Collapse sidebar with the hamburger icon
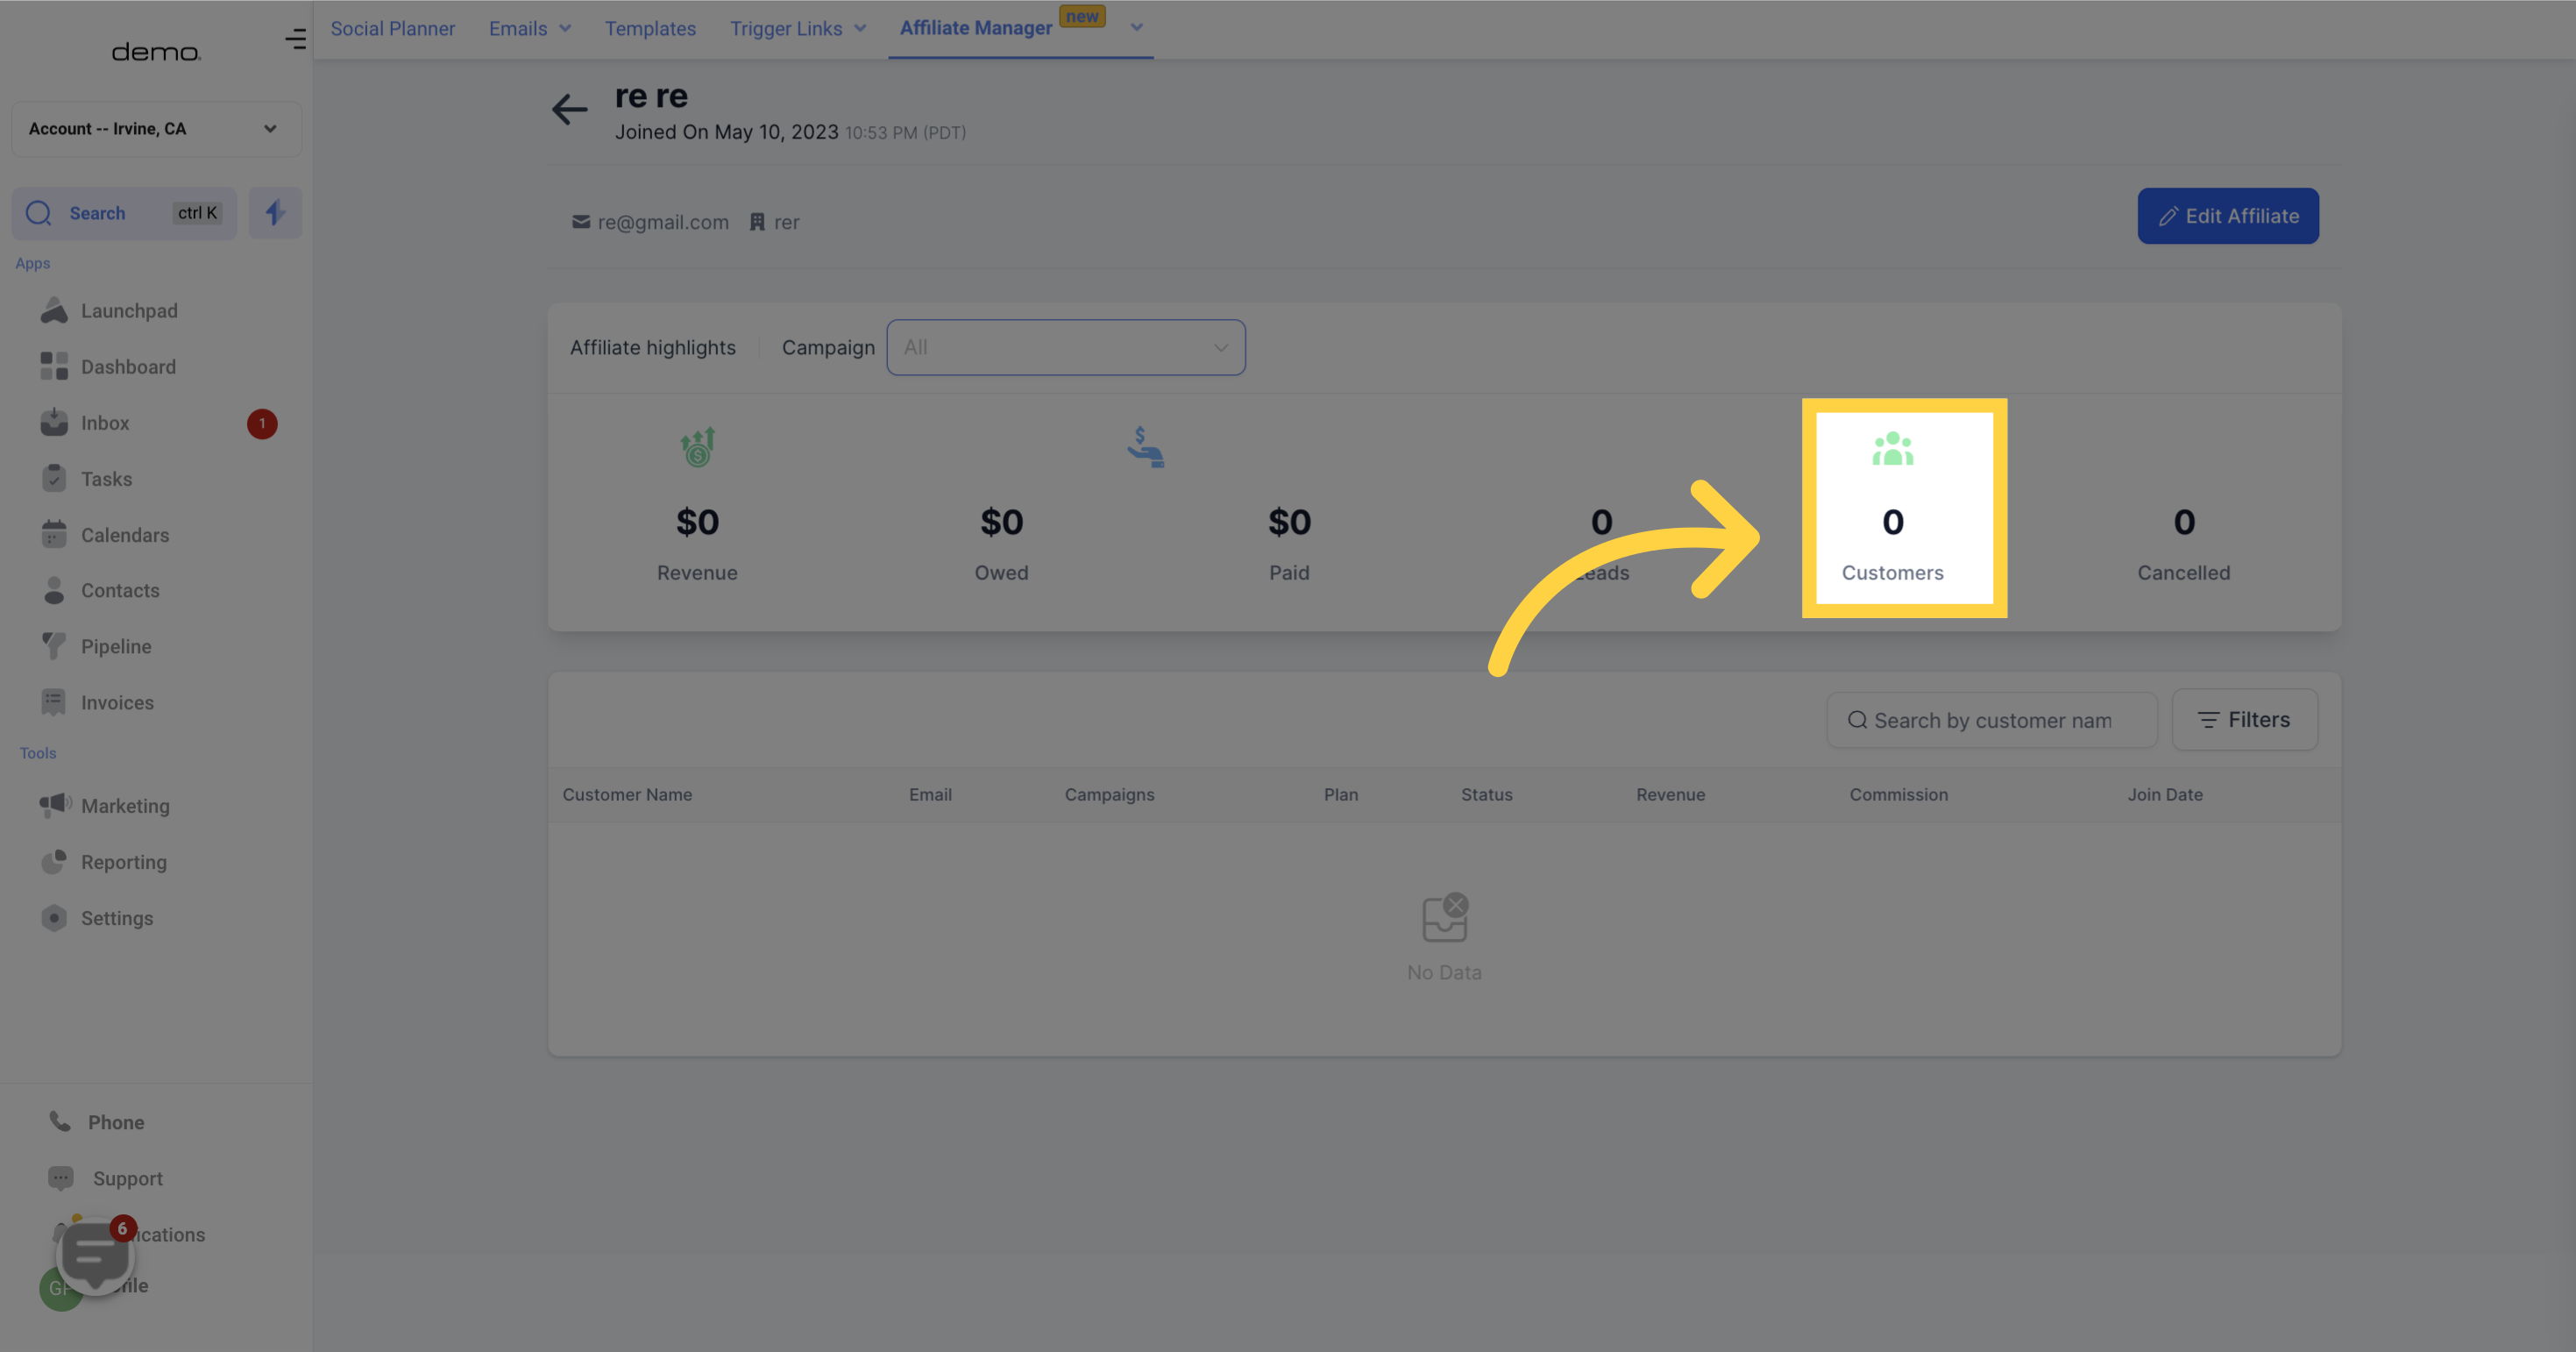 point(295,39)
